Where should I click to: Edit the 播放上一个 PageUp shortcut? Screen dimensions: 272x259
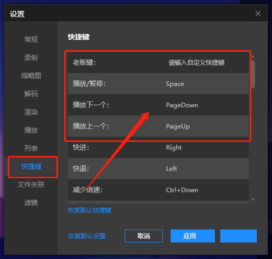pyautogui.click(x=178, y=127)
